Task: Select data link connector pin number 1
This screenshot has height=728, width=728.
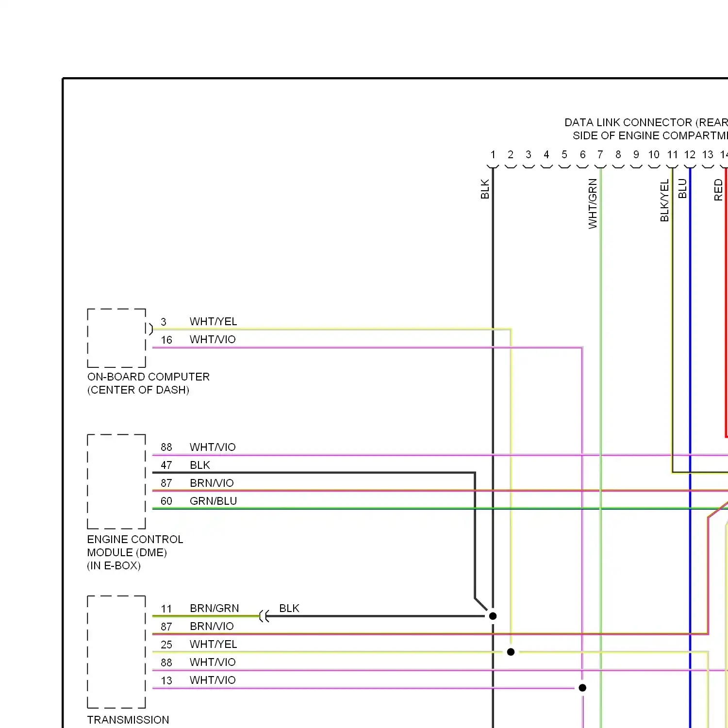Action: tap(493, 155)
